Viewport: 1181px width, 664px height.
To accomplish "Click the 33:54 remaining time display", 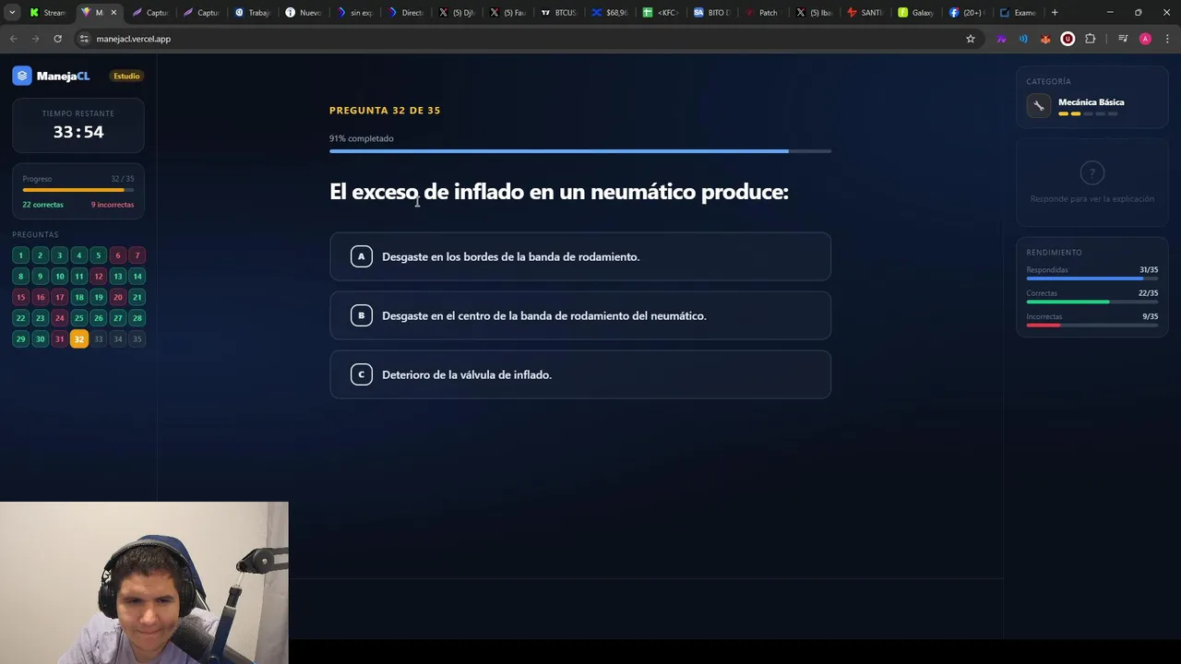I will coord(78,132).
